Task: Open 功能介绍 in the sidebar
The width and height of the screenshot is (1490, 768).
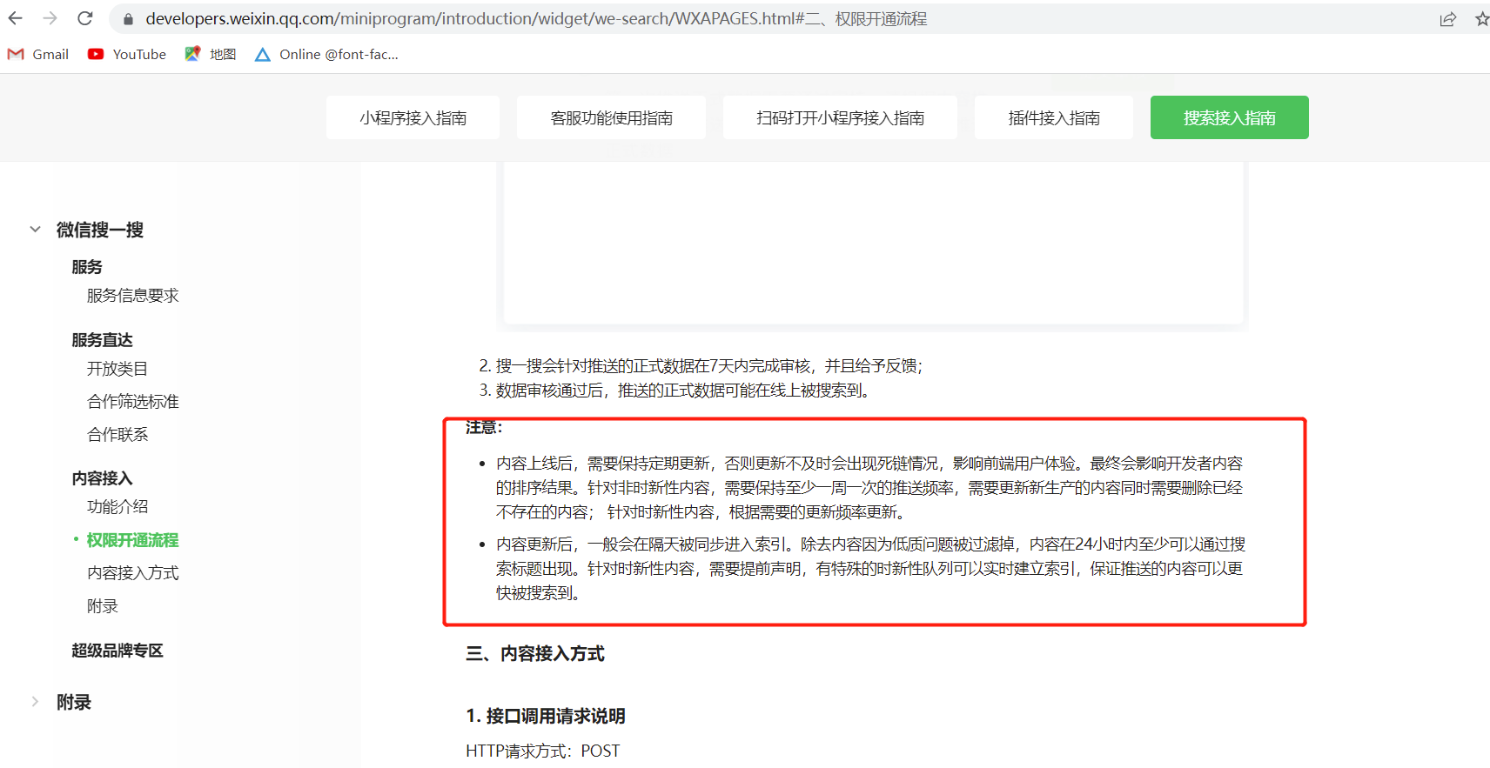Action: point(117,507)
